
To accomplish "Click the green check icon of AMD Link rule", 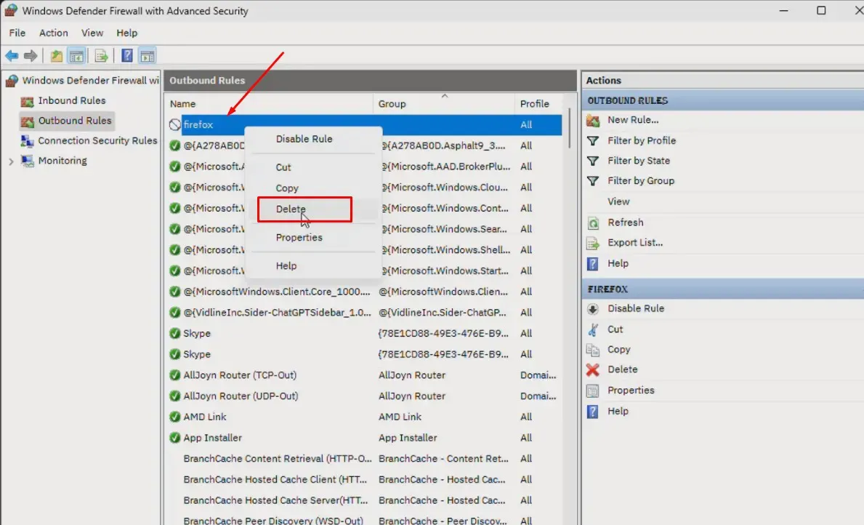I will coord(174,417).
